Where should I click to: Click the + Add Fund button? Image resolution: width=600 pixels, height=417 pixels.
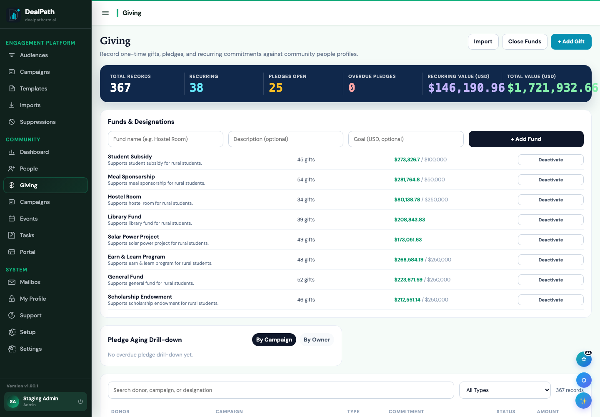(x=526, y=139)
